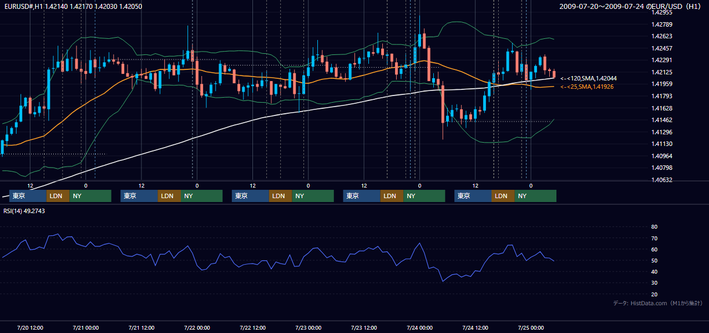
Task: Click the 7/24 00:00 time axis label
Action: pyautogui.click(x=419, y=327)
